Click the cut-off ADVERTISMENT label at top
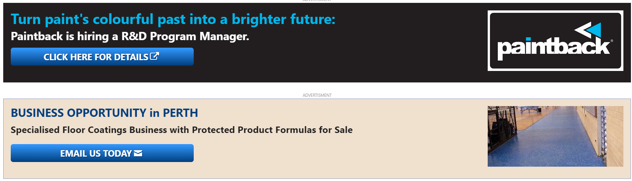 point(317,1)
